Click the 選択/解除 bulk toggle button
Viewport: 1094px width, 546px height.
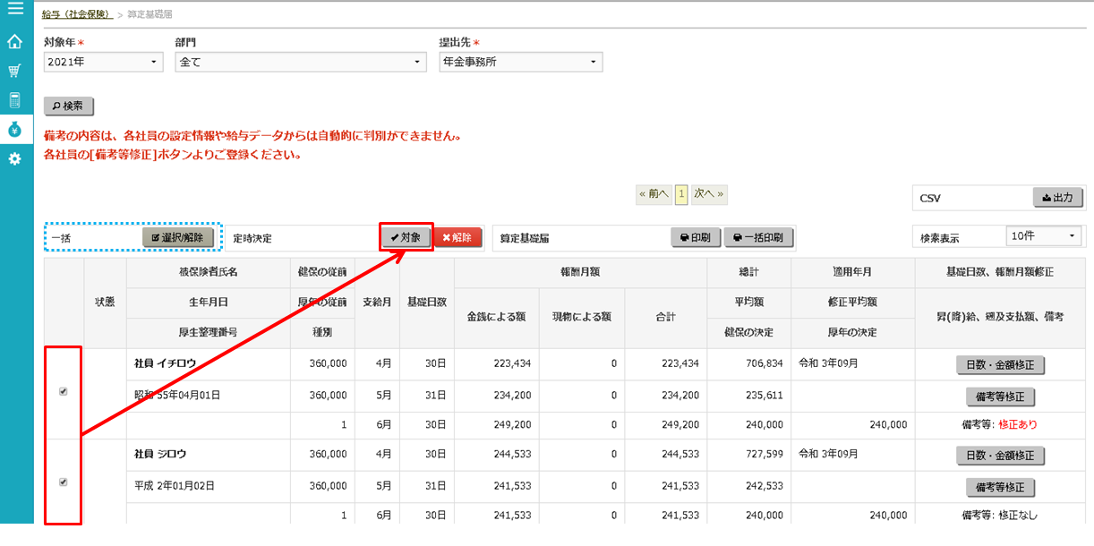click(178, 238)
